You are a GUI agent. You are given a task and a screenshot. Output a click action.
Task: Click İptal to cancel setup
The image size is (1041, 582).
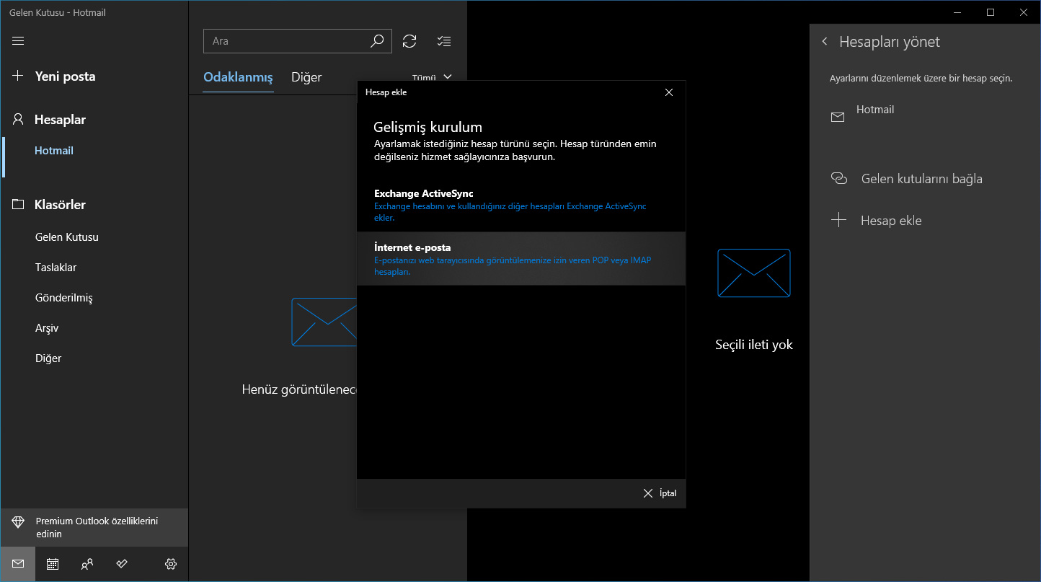tap(660, 493)
